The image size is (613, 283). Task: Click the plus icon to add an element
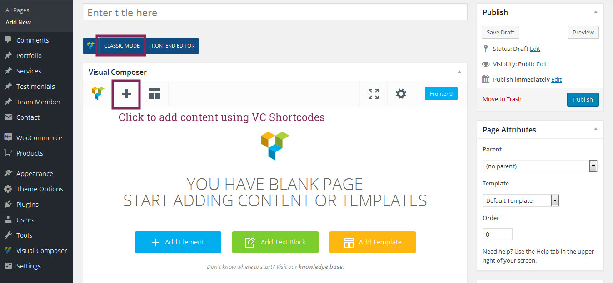point(126,94)
